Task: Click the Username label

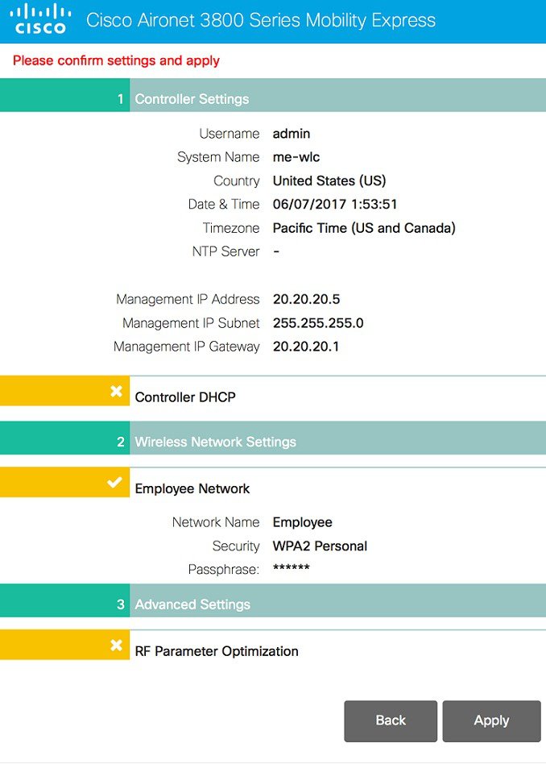Action: point(230,134)
